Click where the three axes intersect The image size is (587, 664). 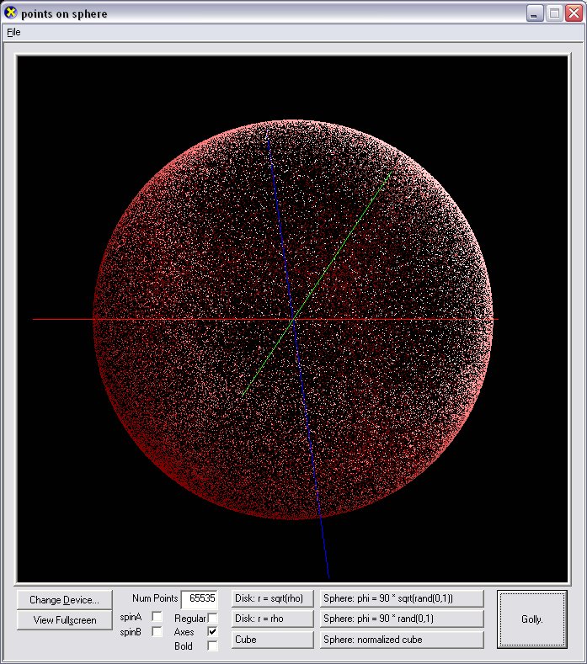[x=294, y=319]
